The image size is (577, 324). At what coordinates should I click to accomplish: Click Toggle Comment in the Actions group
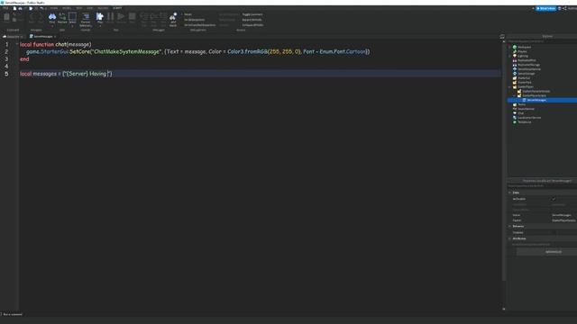252,14
